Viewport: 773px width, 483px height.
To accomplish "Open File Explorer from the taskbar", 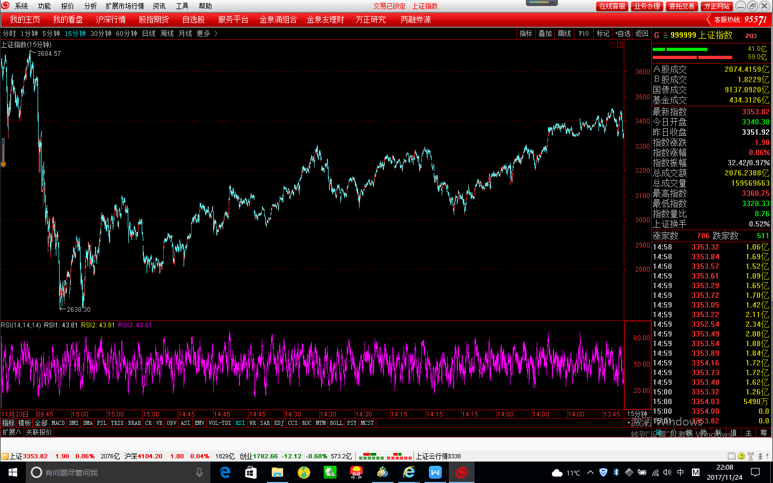I will [277, 472].
